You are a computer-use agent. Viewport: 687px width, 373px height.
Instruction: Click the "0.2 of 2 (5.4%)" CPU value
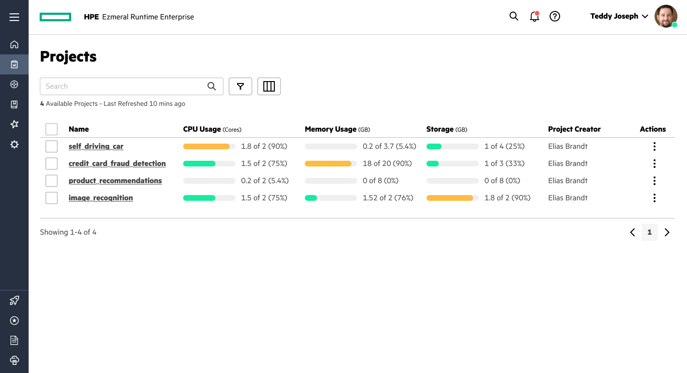(x=265, y=181)
